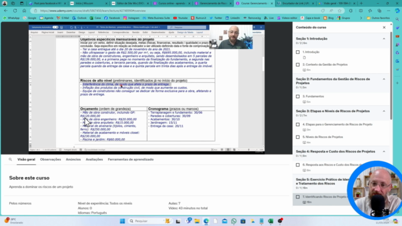Viewport: 402px width, 226px height.
Task: Click the browser address bar URL
Action: click(93, 11)
